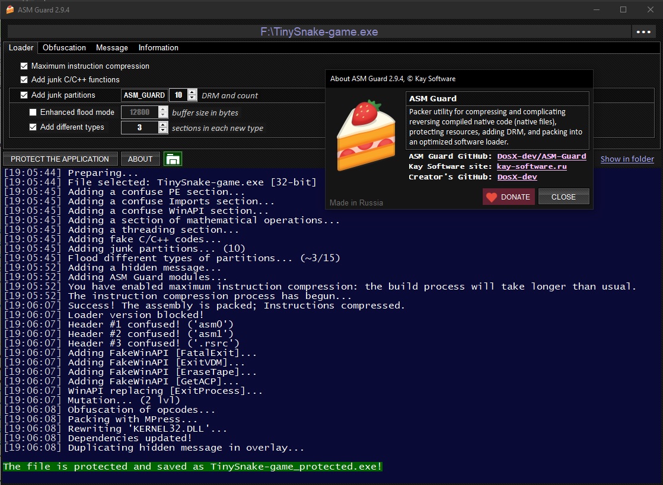This screenshot has height=485, width=663.
Task: Click the ASM Guard title bar icon
Action: click(9, 9)
